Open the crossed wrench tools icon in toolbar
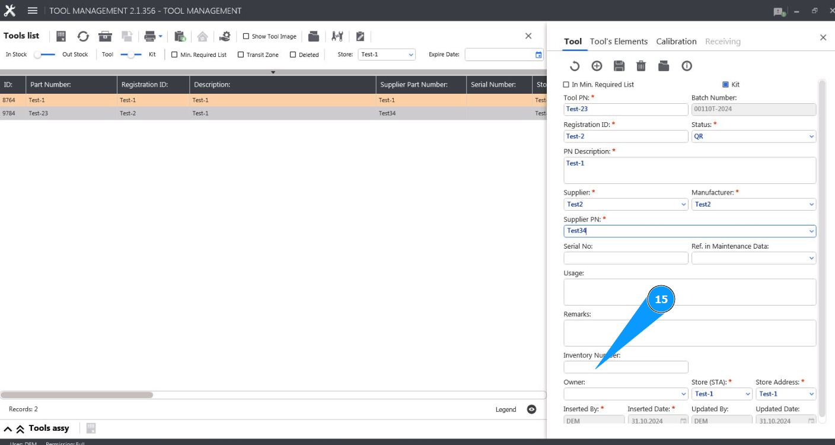Image resolution: width=835 pixels, height=445 pixels. [337, 36]
